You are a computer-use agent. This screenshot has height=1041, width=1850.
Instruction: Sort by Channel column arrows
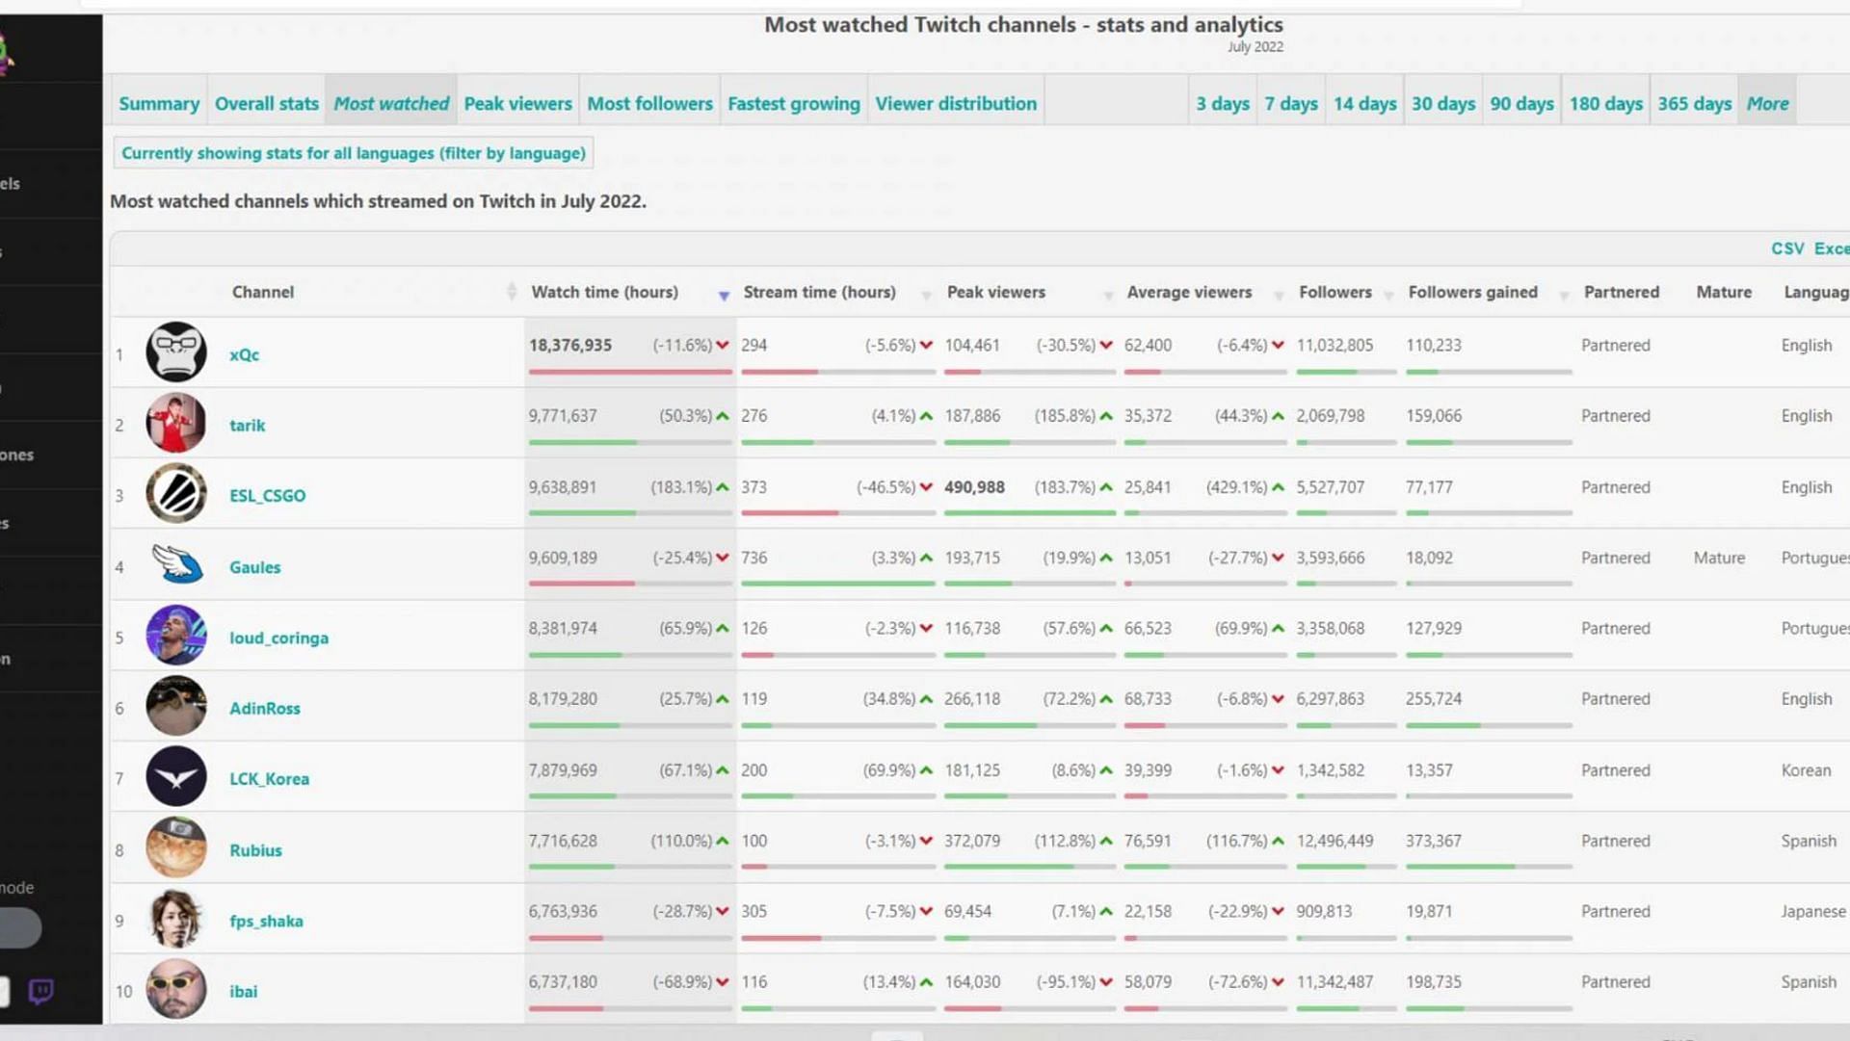click(x=512, y=292)
